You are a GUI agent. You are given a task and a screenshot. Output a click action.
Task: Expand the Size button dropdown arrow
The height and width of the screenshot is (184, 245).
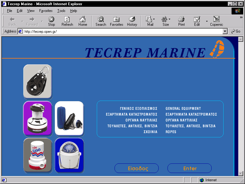[169, 19]
